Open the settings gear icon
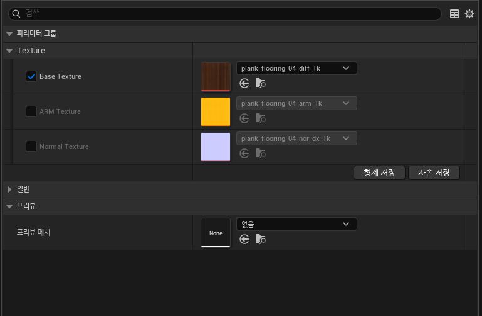482x316 pixels. pyautogui.click(x=469, y=14)
